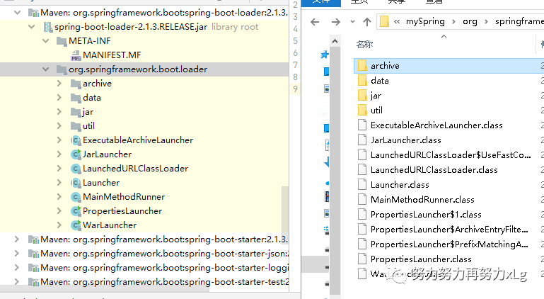Select the mySpring breadcrumb in address bar
This screenshot has height=299, width=544.
tap(425, 21)
